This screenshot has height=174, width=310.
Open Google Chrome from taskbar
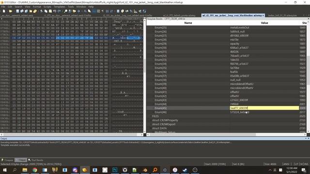point(35,170)
